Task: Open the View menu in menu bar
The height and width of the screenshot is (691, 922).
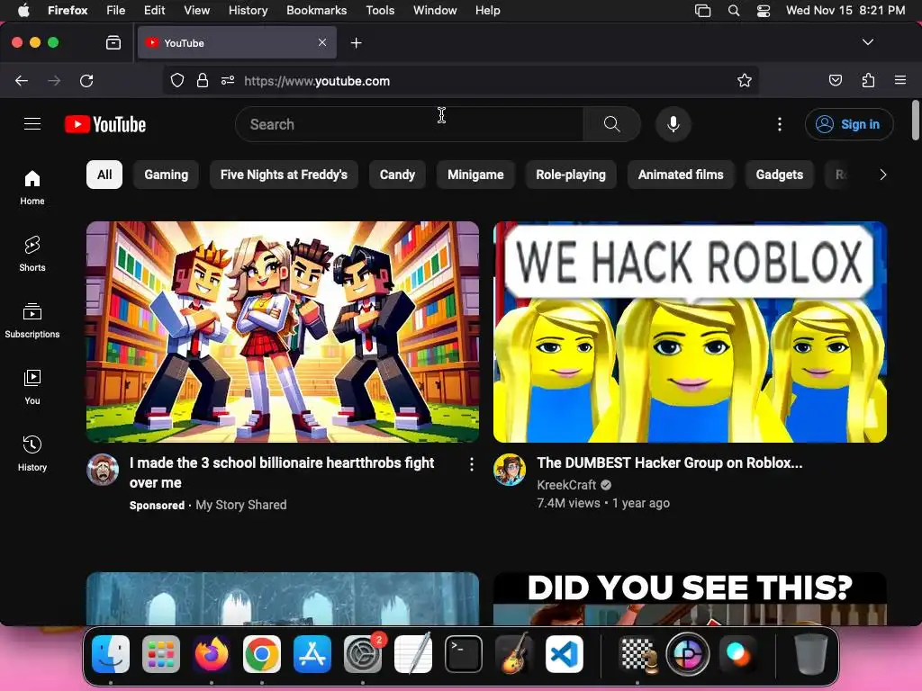Action: pos(196,11)
